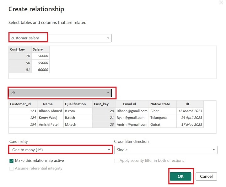Select the dt column header in second table
The width and height of the screenshot is (226, 187).
pyautogui.click(x=187, y=104)
